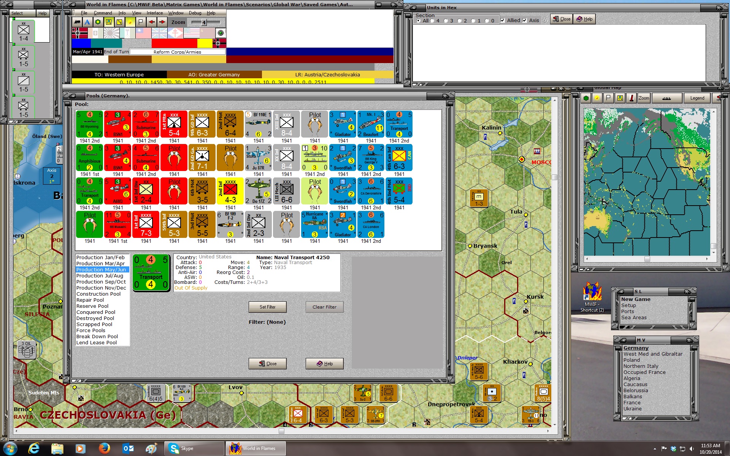This screenshot has height=456, width=730.
Task: Click the Legend button in Global Map
Action: click(x=697, y=98)
